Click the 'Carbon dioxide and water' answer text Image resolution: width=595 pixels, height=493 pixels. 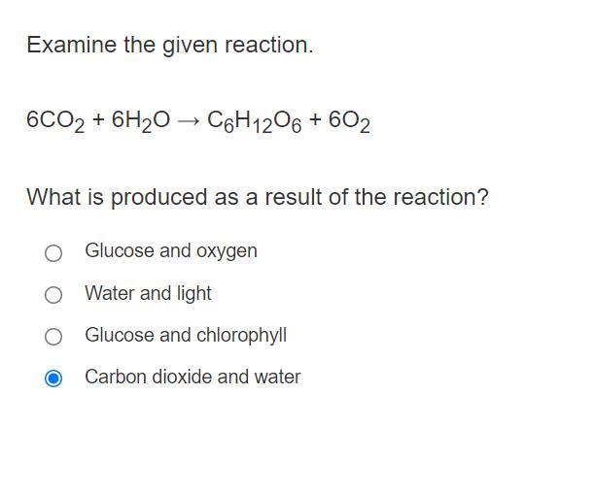(x=192, y=377)
